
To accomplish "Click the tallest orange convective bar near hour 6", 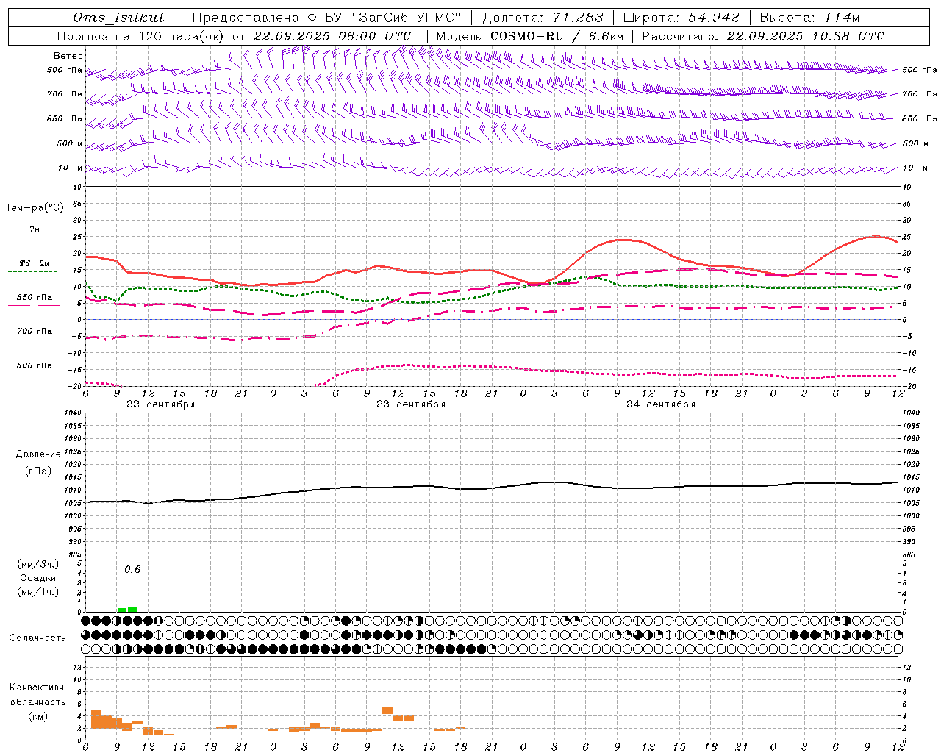I will pos(96,719).
